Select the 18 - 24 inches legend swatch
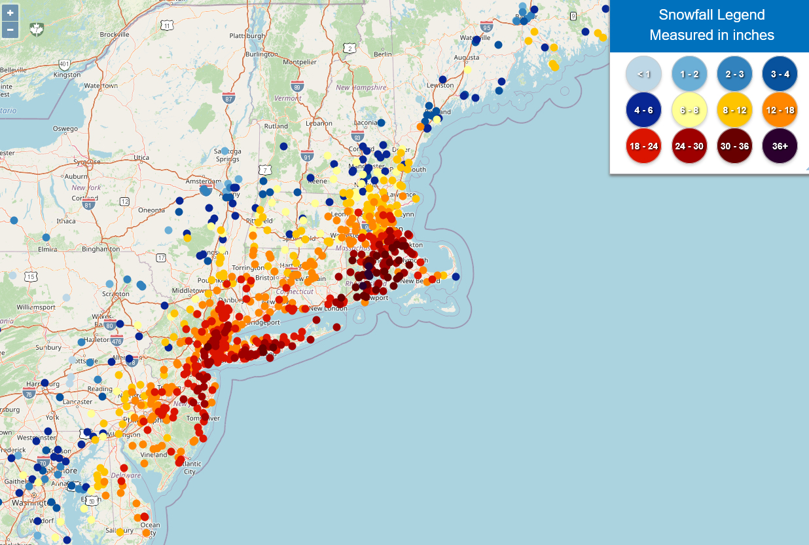The image size is (809, 545). [x=644, y=146]
